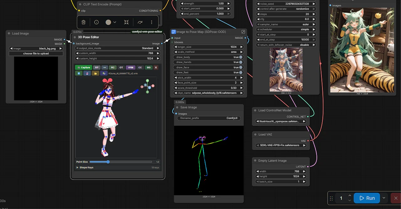Close the Pose Editor toolbar with X
This screenshot has height=209, width=401.
pos(156,67)
